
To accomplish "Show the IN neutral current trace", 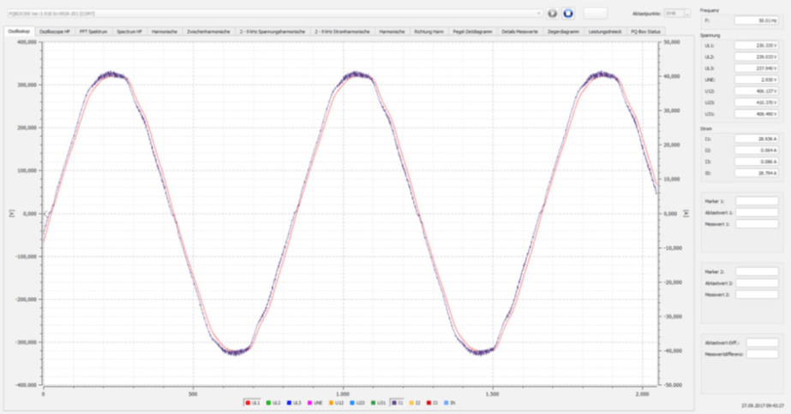I will 447,400.
